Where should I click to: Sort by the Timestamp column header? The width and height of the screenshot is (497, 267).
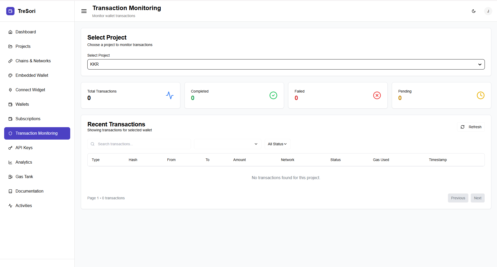tap(438, 160)
